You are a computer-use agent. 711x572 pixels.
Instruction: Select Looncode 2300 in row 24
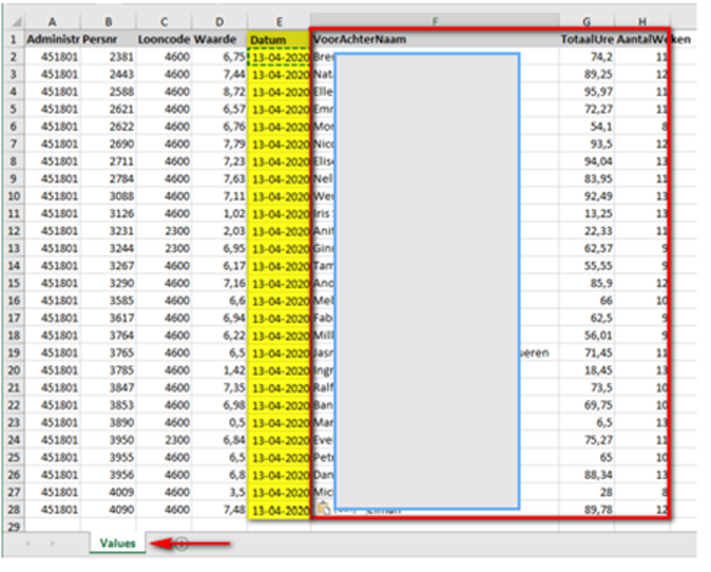[165, 440]
